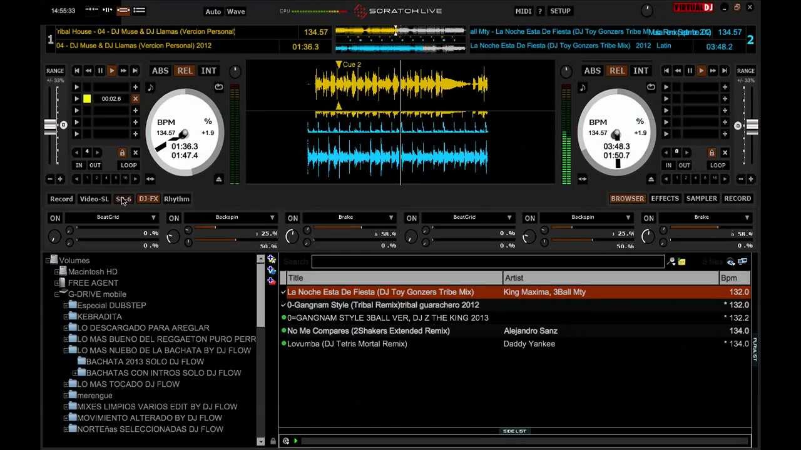Switch to the EFFECTS panel

coord(665,198)
